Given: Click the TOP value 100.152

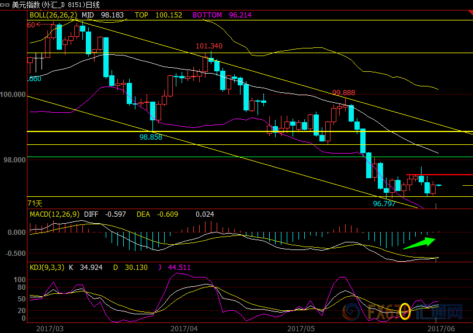Looking at the screenshot, I should click(x=169, y=15).
